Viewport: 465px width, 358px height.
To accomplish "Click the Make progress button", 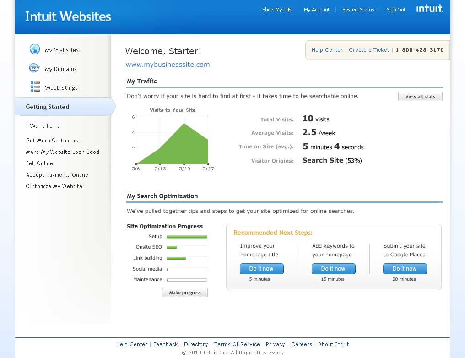I will pyautogui.click(x=185, y=293).
